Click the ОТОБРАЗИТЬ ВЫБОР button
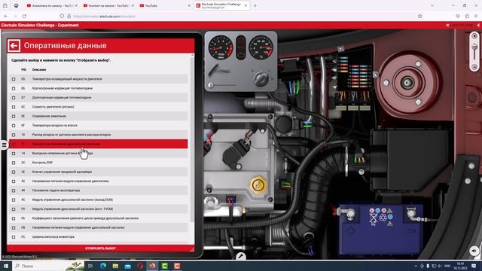Viewport: 482px width, 271px height. tap(100, 248)
